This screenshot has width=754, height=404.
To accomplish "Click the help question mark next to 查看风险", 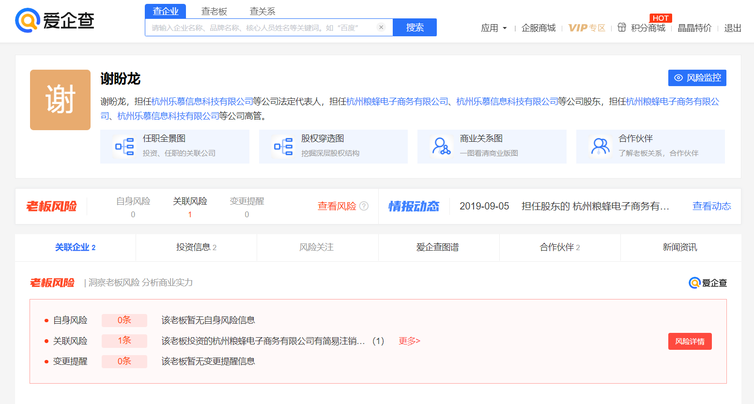I will click(364, 206).
